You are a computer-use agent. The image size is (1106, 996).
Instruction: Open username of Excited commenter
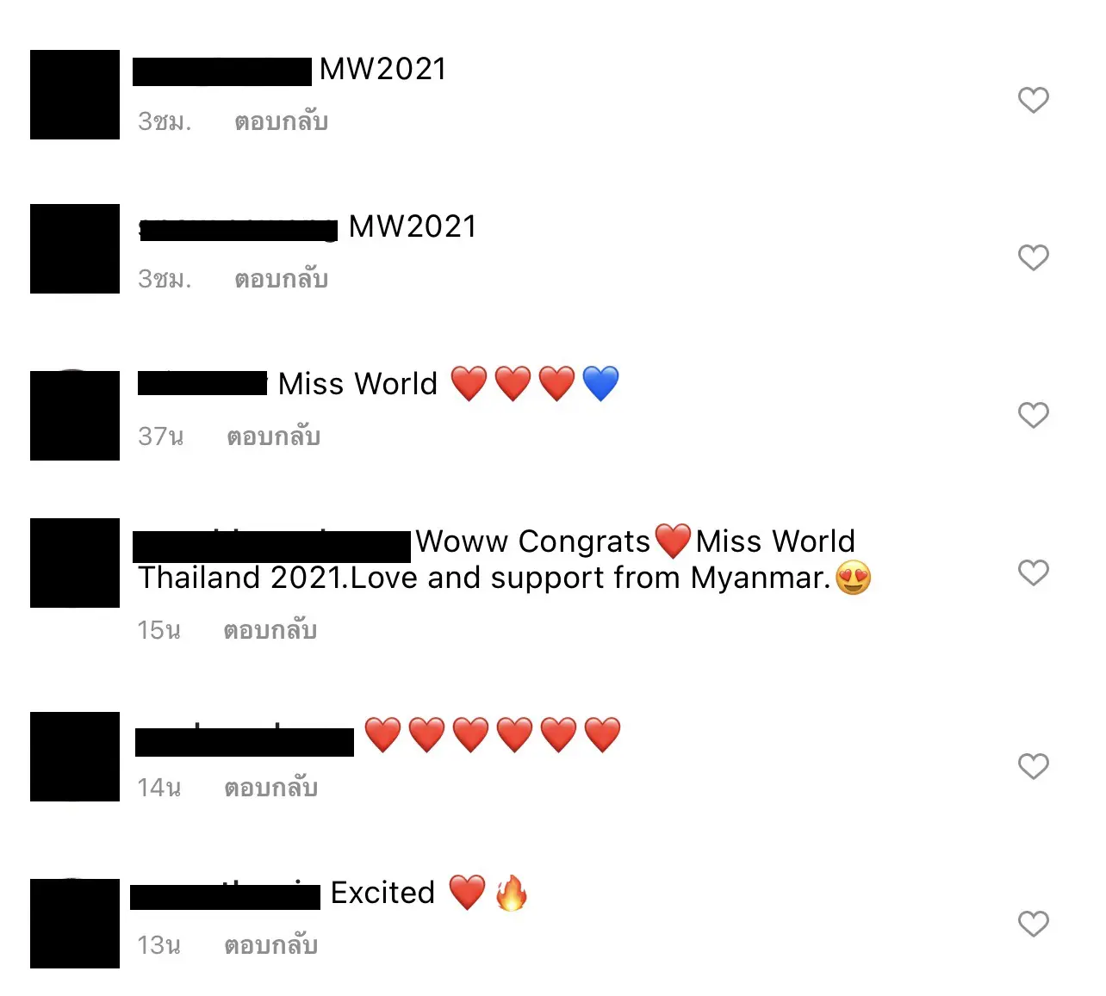[x=226, y=895]
